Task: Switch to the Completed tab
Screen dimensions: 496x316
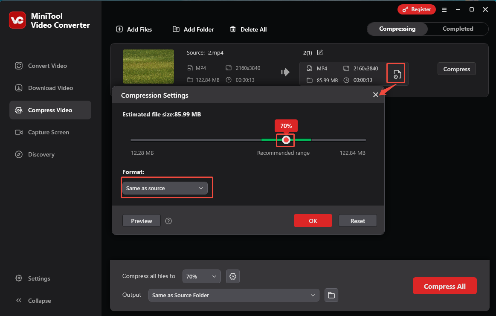Action: 458,29
